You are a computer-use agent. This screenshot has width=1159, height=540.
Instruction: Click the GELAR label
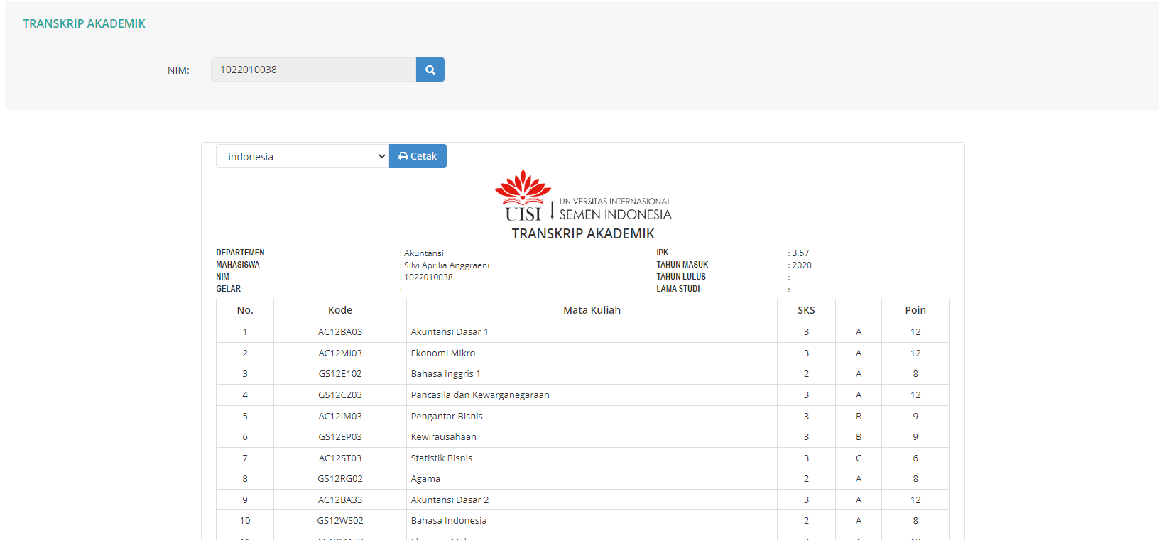point(229,289)
